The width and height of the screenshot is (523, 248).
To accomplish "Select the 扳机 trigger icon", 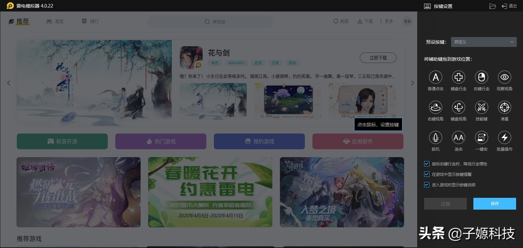I will (x=436, y=137).
